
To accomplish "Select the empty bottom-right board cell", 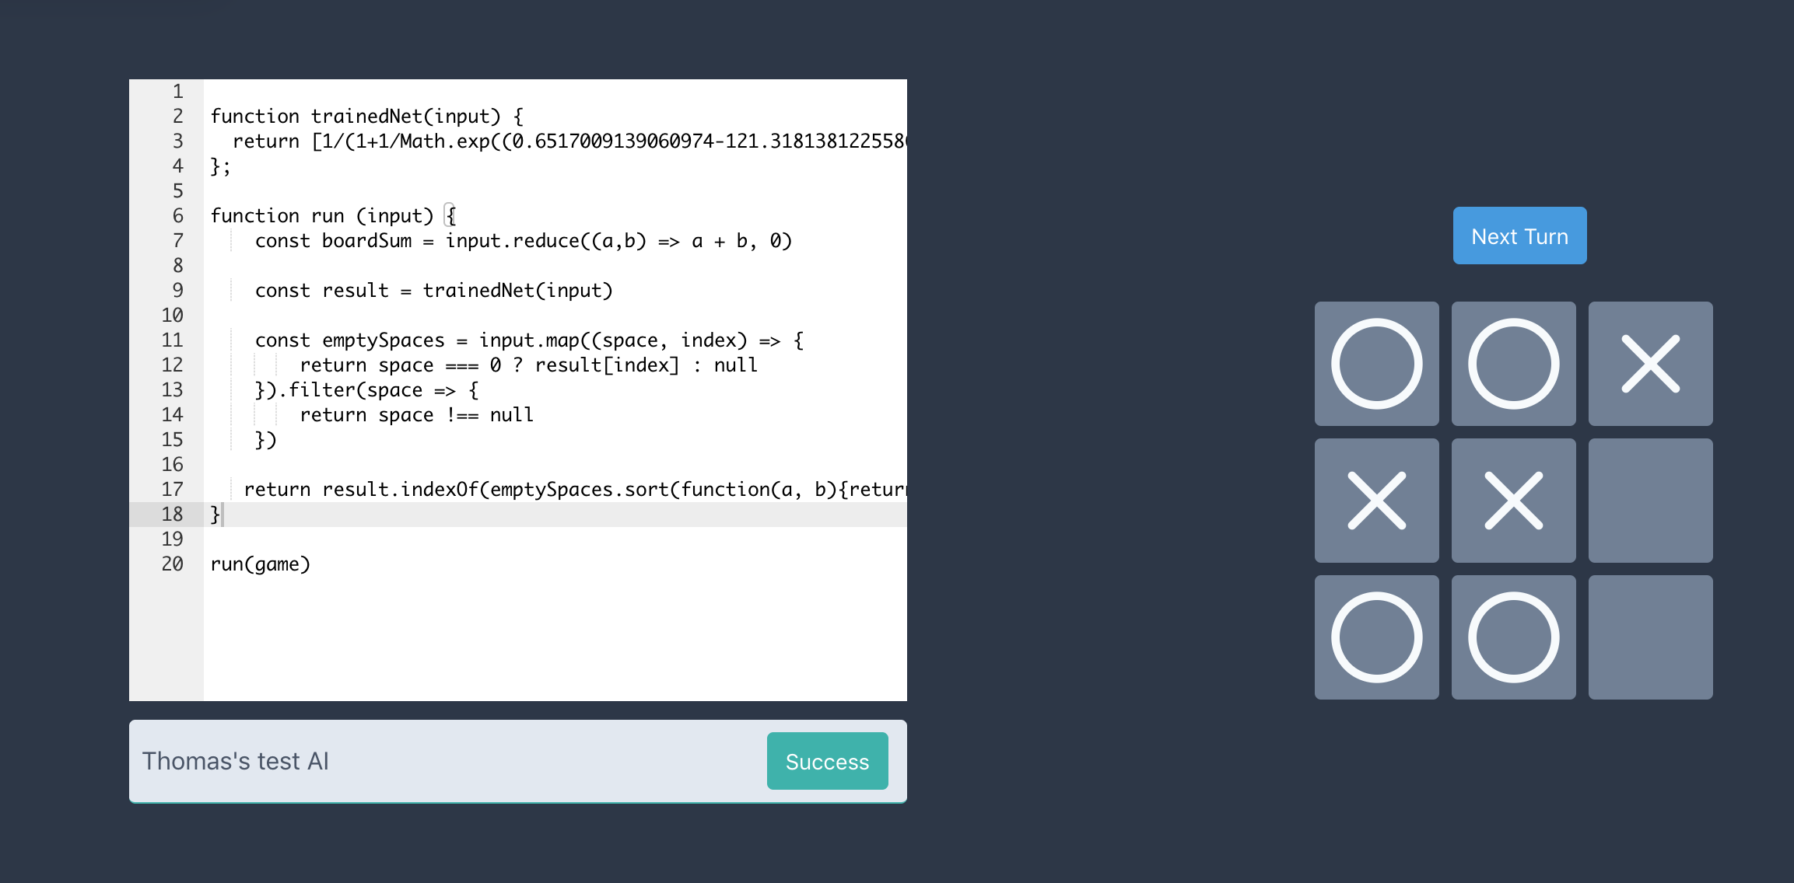I will [1650, 637].
